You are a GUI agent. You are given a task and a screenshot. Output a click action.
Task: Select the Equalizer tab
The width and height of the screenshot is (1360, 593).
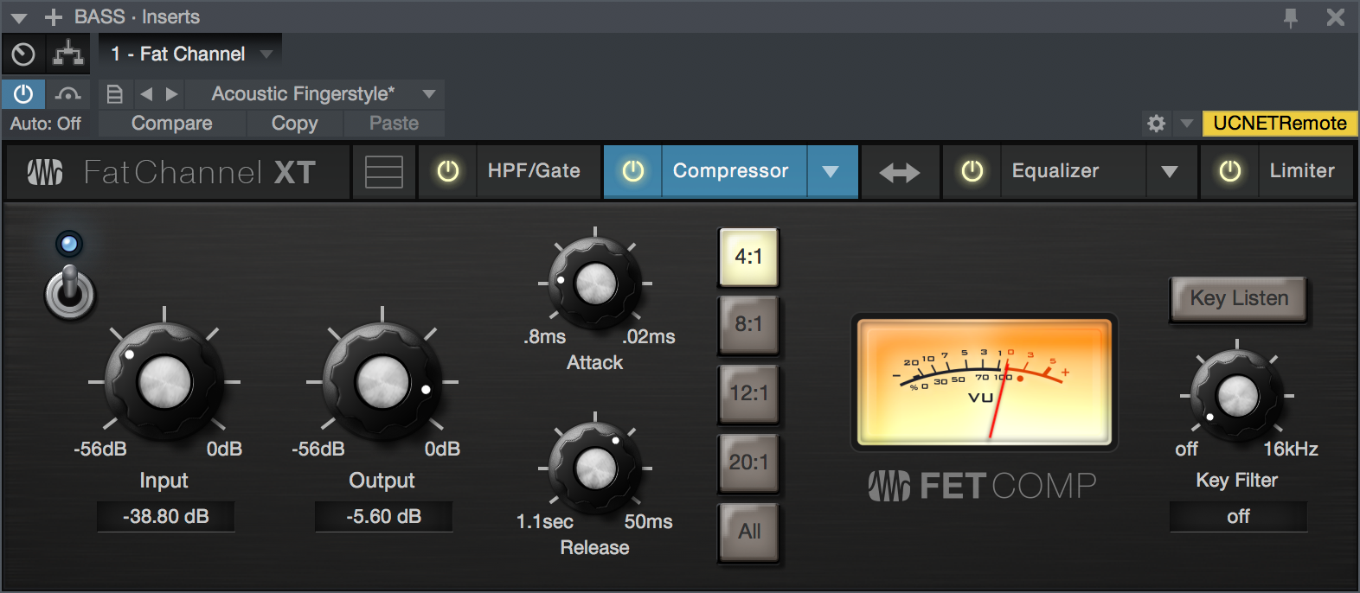tap(1073, 171)
